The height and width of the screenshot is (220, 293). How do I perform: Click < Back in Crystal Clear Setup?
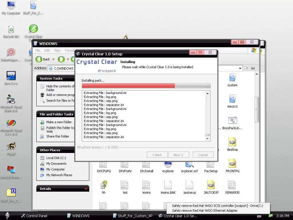(x=157, y=155)
